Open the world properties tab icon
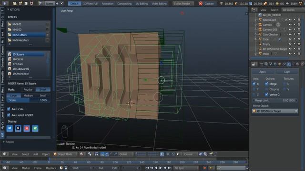 275,64
